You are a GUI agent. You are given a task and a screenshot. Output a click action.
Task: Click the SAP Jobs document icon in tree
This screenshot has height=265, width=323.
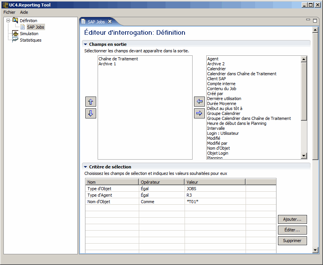pos(22,27)
